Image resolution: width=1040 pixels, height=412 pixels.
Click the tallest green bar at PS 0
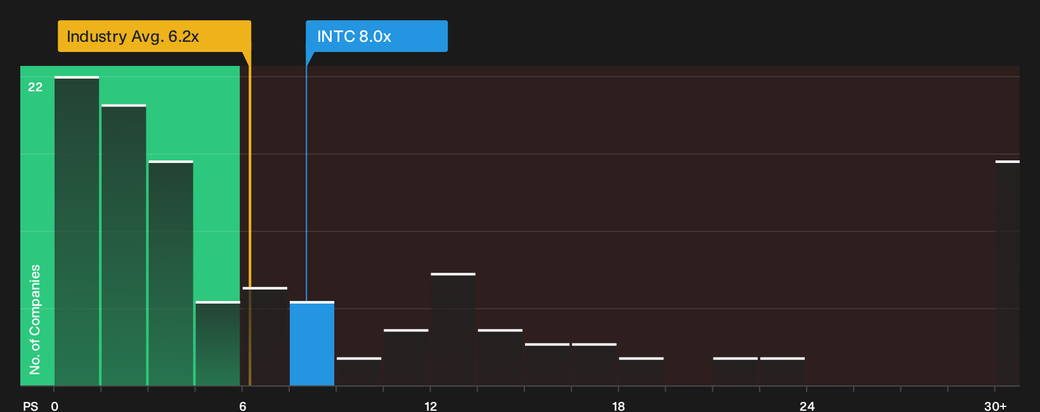click(x=77, y=231)
